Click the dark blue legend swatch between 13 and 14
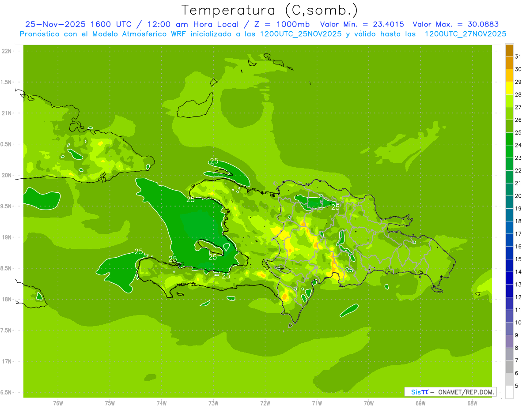This screenshot has height=409, width=530. pyautogui.click(x=509, y=278)
